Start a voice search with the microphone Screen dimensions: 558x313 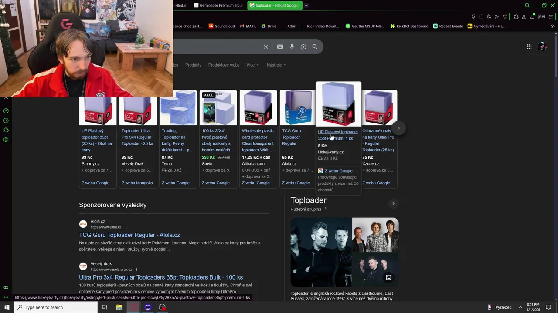[292, 47]
